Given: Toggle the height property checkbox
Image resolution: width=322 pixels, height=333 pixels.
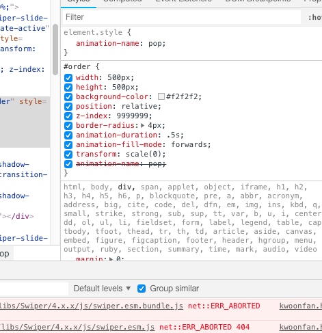Looking at the screenshot, I should [x=68, y=88].
